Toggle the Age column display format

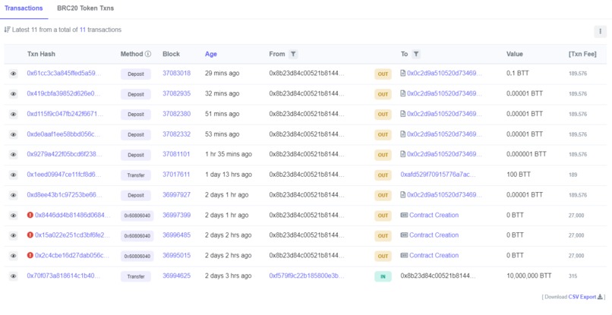point(211,54)
